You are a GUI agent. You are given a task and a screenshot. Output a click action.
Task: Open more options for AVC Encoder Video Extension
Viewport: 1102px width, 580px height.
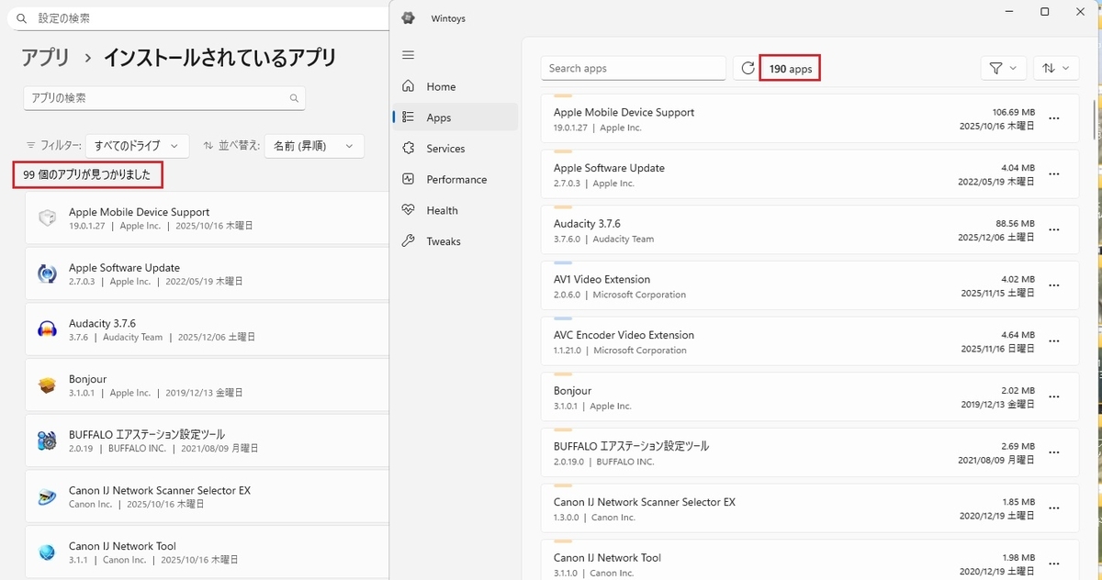point(1054,341)
